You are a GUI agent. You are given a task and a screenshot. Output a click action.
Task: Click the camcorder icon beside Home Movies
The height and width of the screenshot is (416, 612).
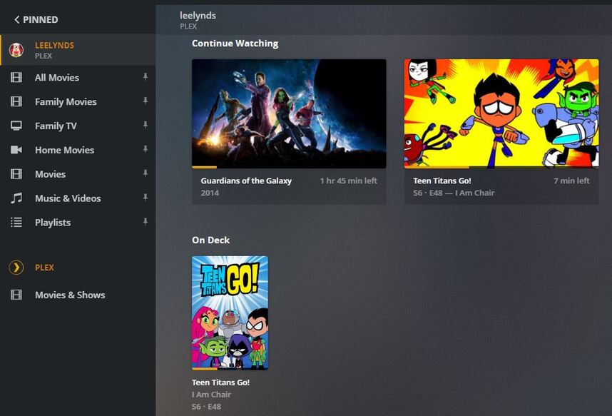[16, 150]
